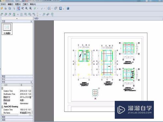Image resolution: width=163 pixels, height=122 pixels.
Task: Toggle the 特性 panel collapse button
Action: 31,82
